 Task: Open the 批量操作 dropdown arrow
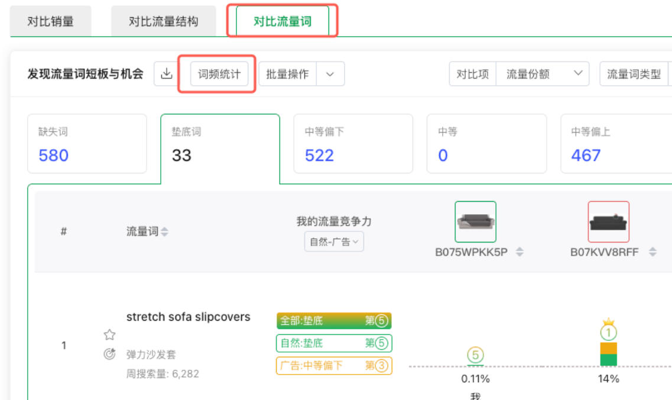pos(330,74)
